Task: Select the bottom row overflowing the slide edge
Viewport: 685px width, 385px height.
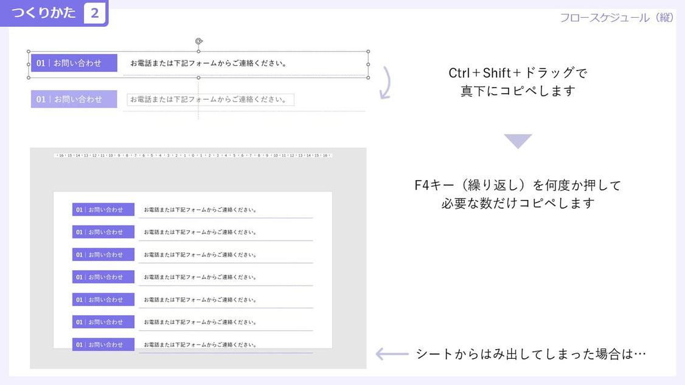Action: (193, 345)
